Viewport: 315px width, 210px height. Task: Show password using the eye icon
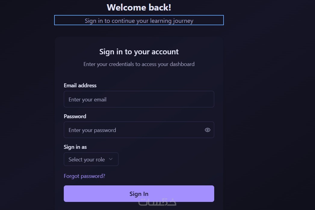pyautogui.click(x=208, y=130)
